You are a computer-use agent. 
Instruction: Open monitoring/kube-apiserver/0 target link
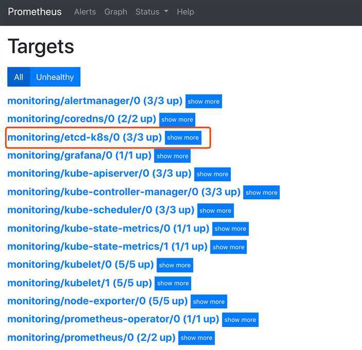(x=99, y=173)
